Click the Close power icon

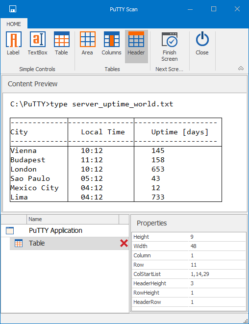[x=202, y=39]
